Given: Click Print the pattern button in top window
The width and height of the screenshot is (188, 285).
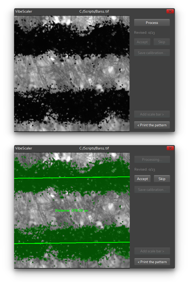Looking at the screenshot, I should pyautogui.click(x=152, y=125).
